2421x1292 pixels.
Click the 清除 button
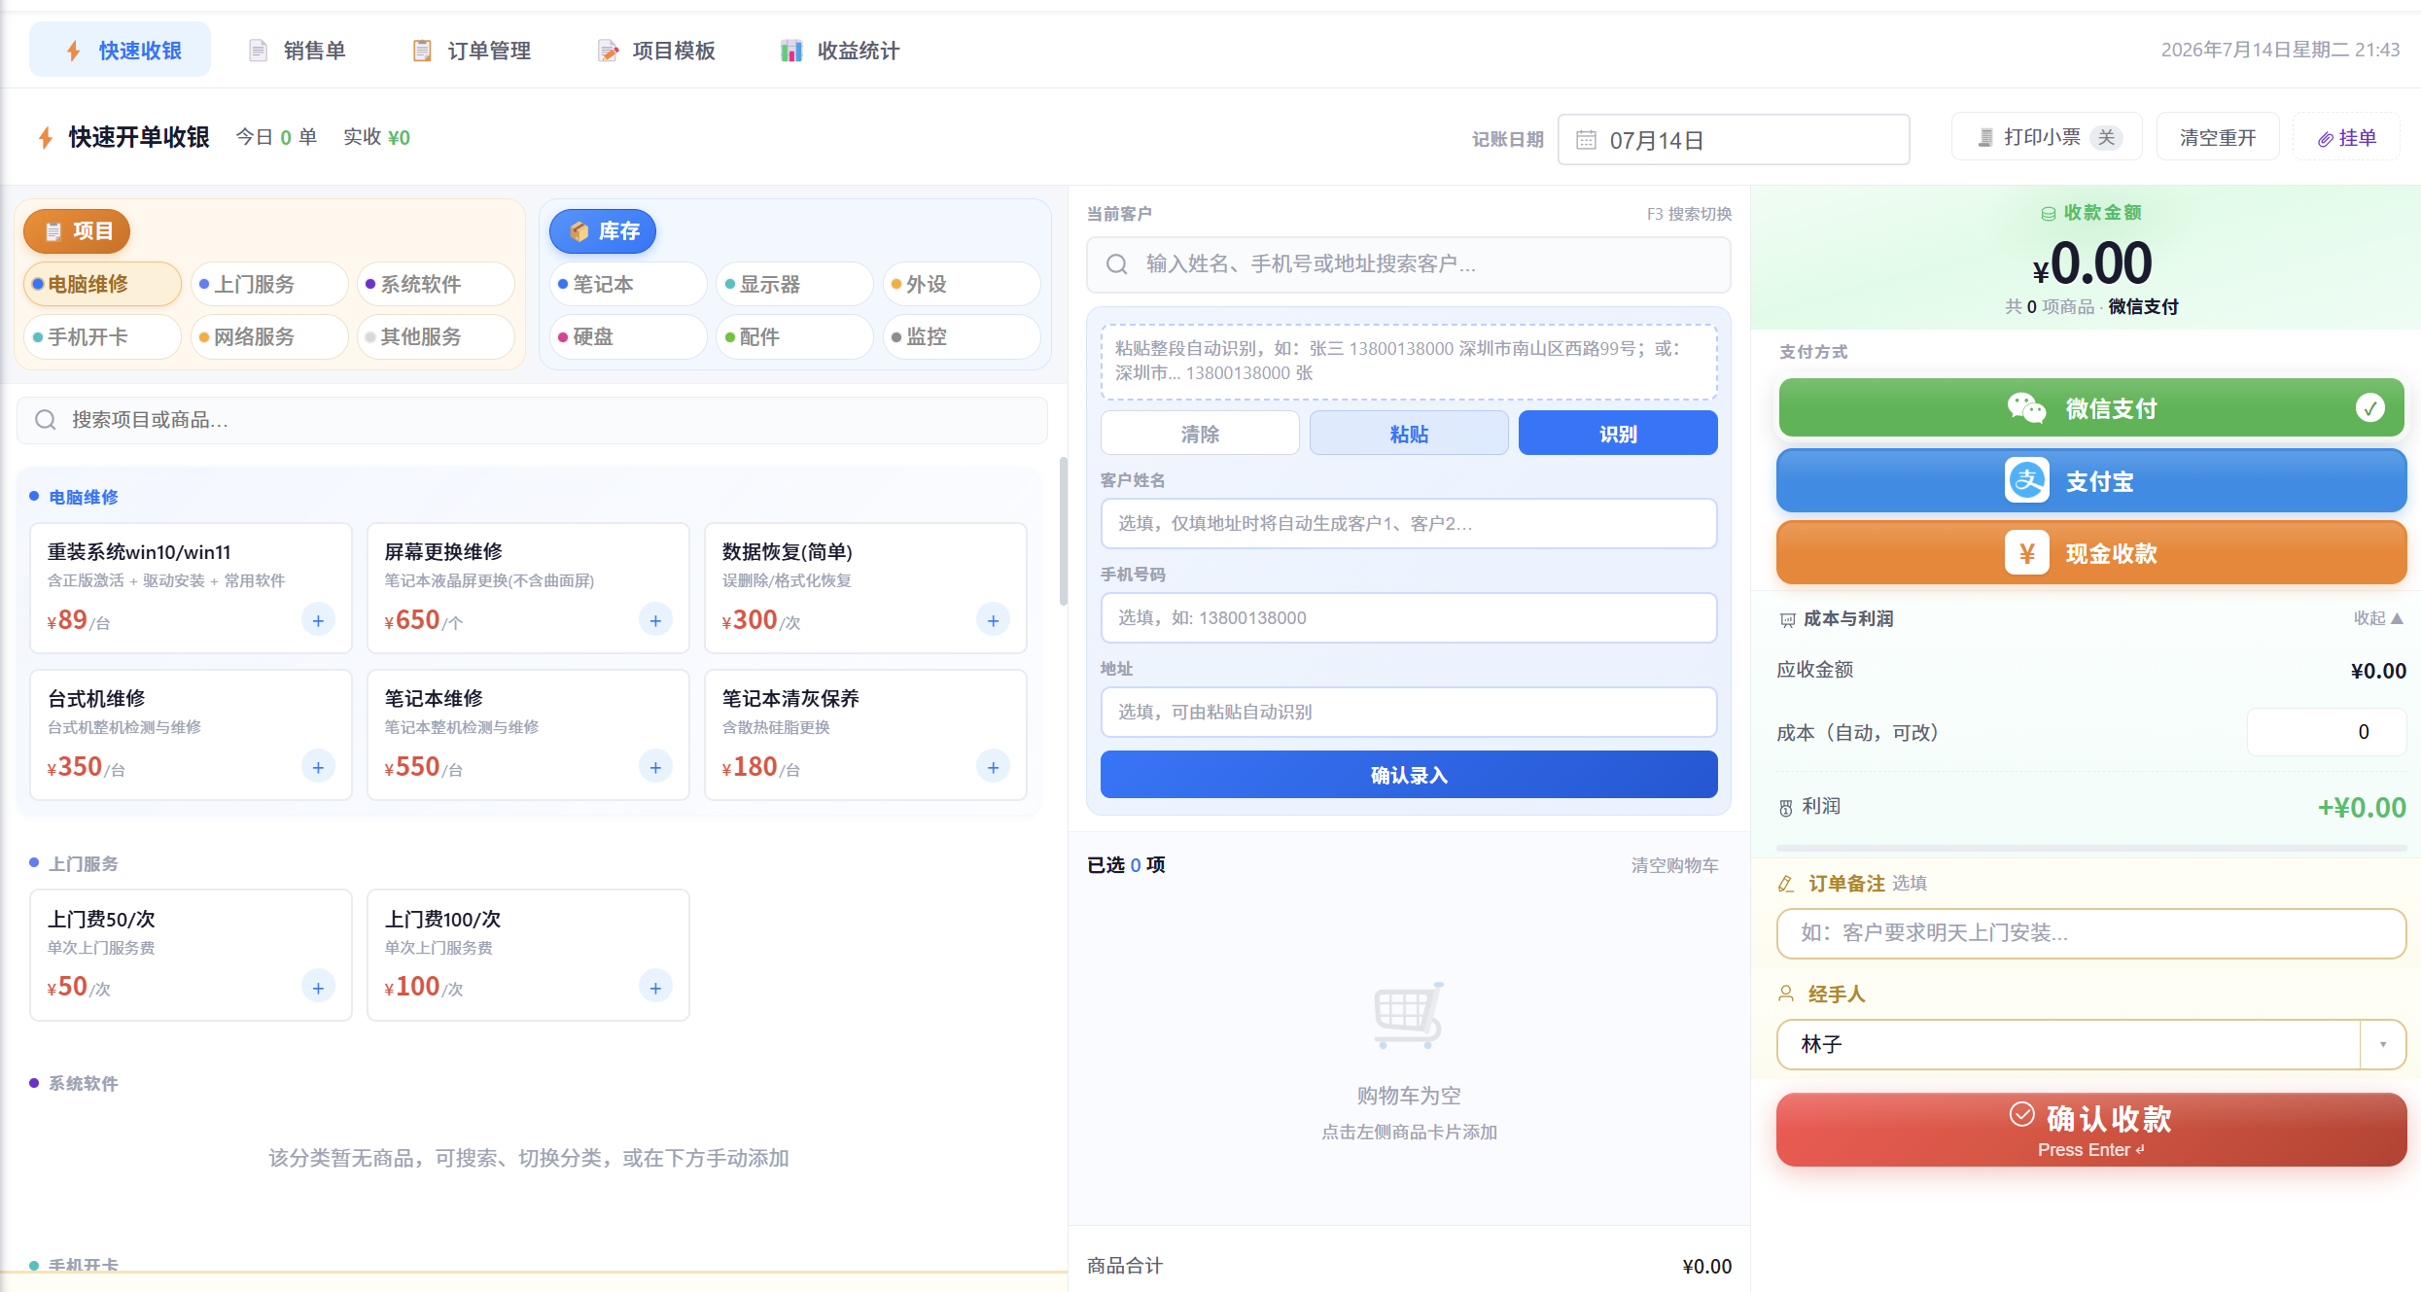point(1200,434)
